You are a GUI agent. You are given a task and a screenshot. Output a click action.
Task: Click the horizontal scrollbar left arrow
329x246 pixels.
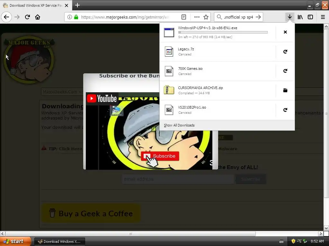click(x=3, y=234)
